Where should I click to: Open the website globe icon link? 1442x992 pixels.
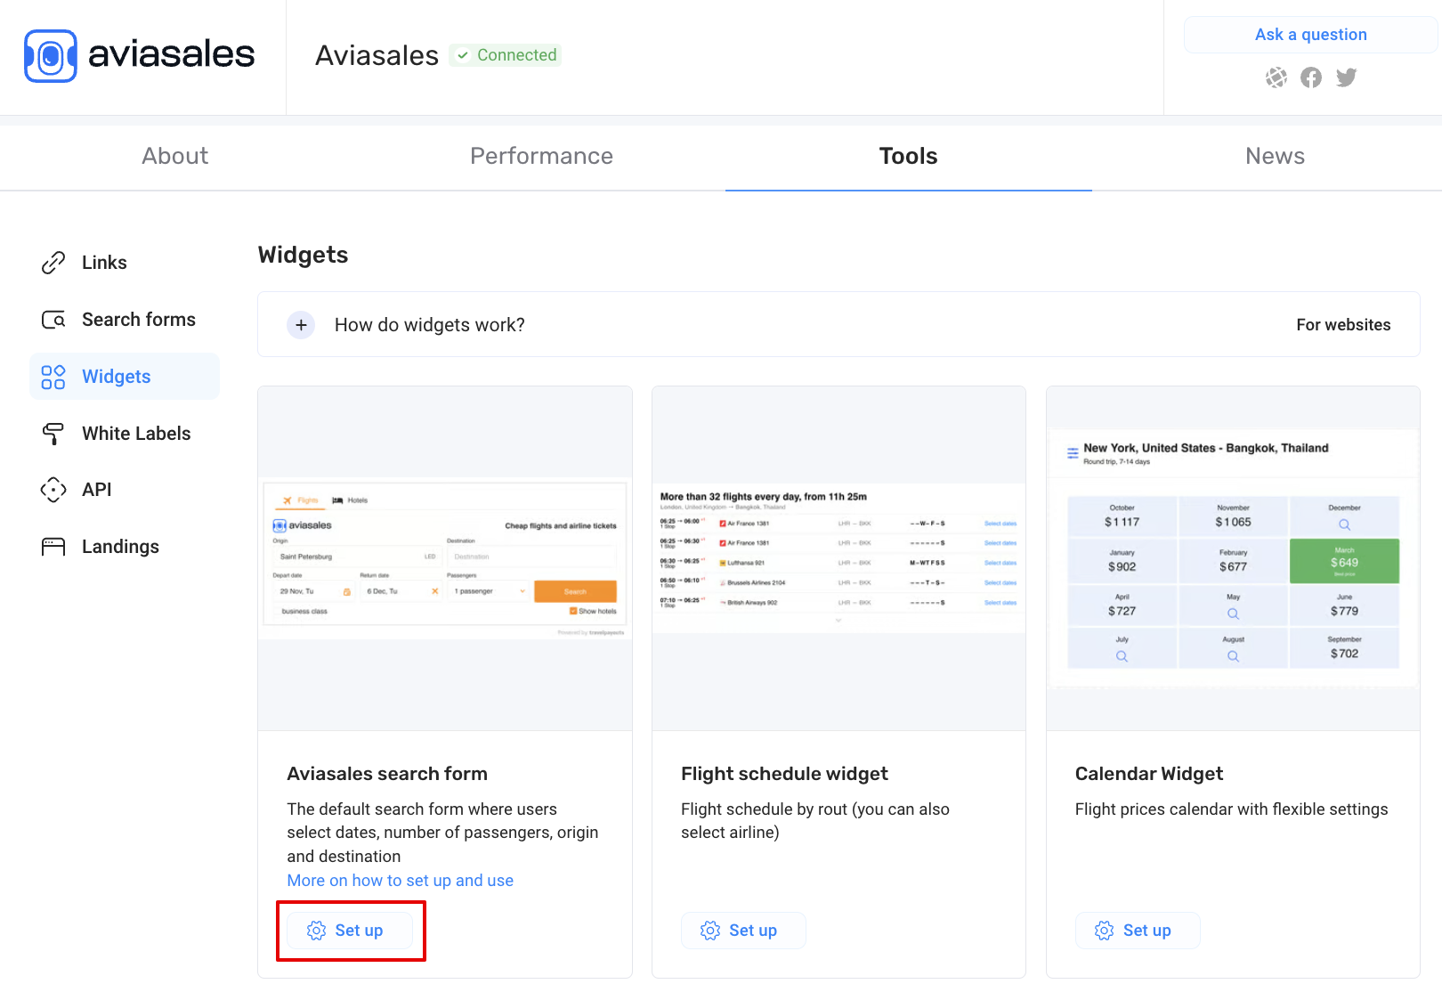click(1276, 77)
